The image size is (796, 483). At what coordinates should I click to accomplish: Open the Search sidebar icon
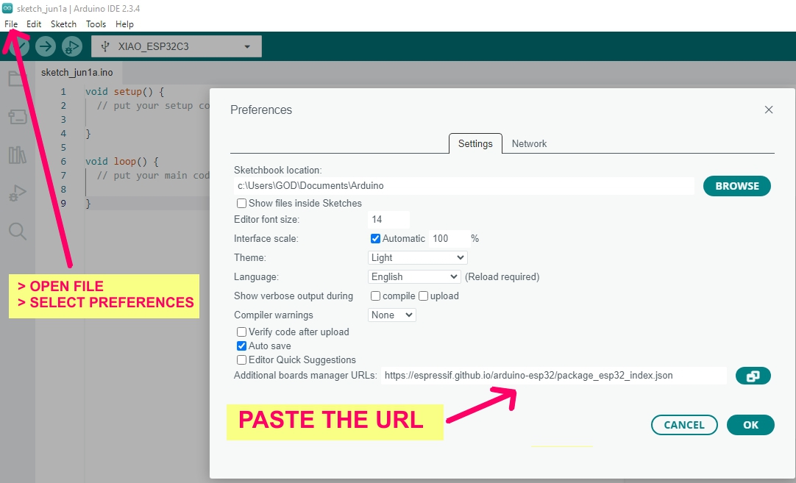(x=17, y=232)
